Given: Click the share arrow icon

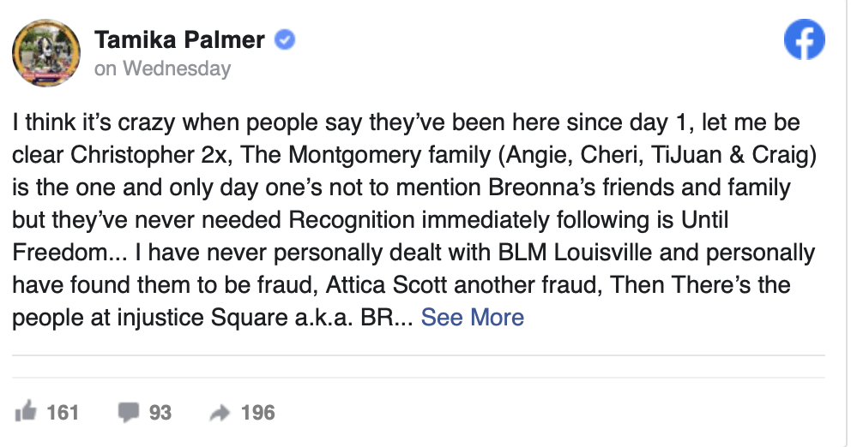Looking at the screenshot, I should (220, 413).
